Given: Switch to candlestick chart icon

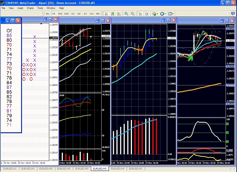Looking at the screenshot, I should tap(113, 14).
